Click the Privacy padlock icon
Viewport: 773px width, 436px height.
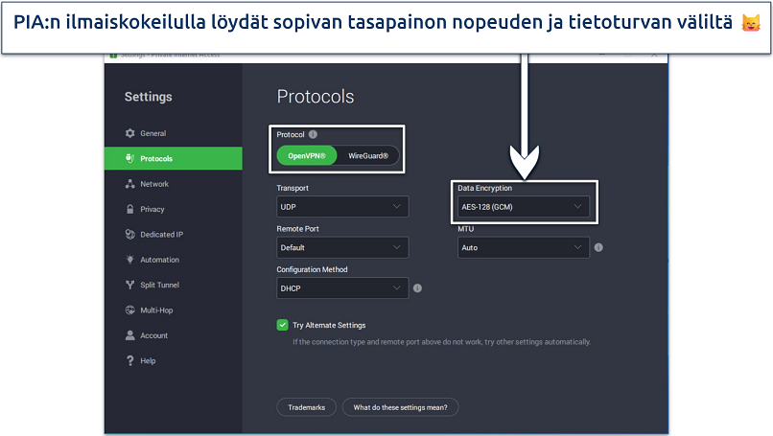coord(129,209)
